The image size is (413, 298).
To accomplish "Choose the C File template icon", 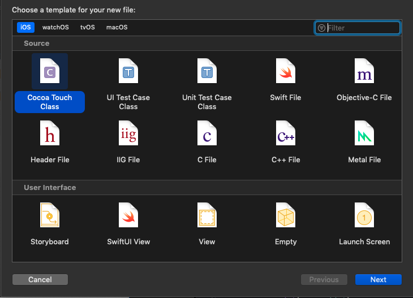I will [207, 133].
